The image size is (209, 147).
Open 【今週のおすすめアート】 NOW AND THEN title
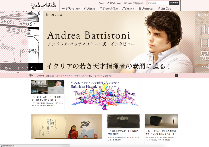click(123, 133)
